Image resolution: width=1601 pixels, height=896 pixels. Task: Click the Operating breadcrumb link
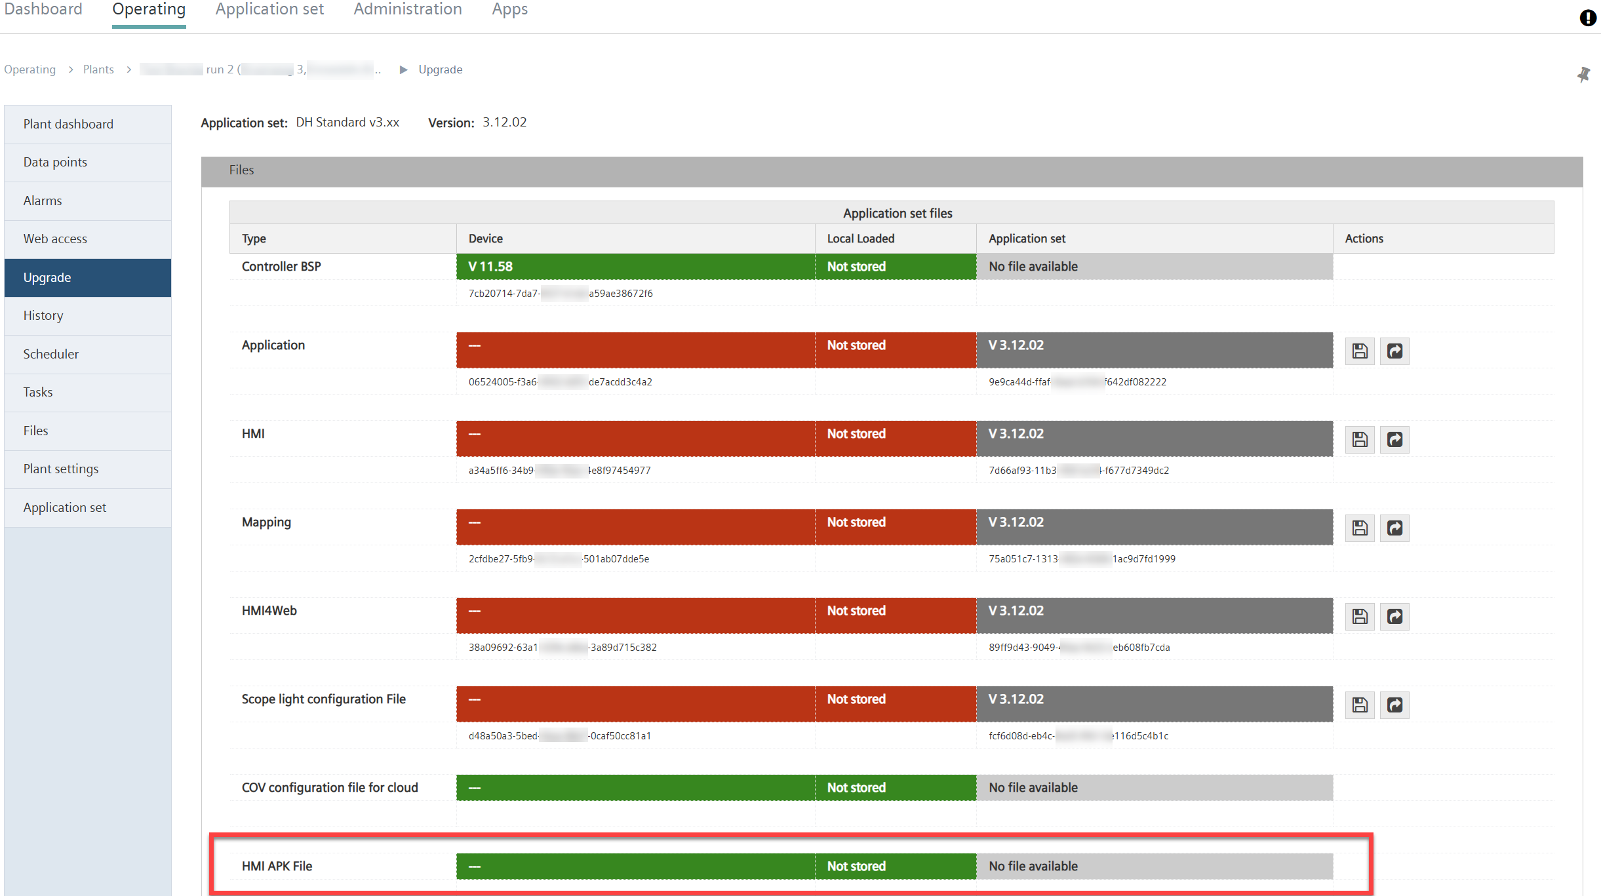(30, 69)
